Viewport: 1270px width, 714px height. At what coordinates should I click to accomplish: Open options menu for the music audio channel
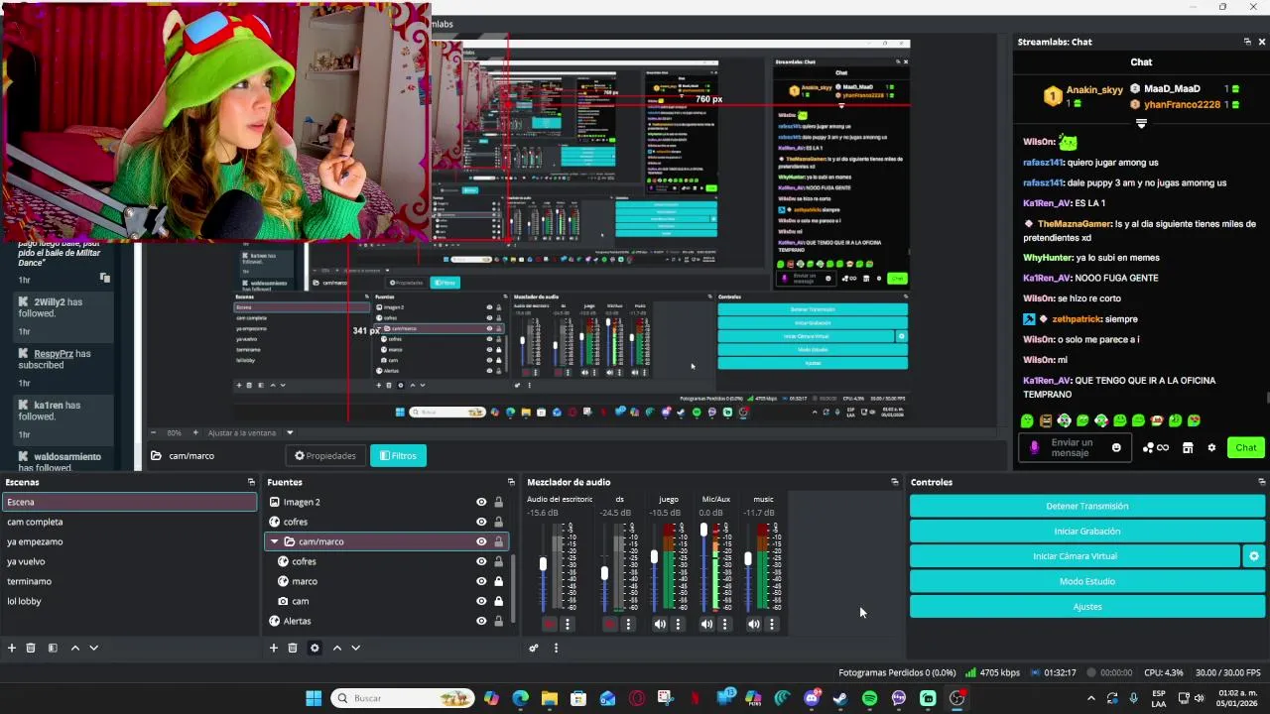[x=772, y=624]
